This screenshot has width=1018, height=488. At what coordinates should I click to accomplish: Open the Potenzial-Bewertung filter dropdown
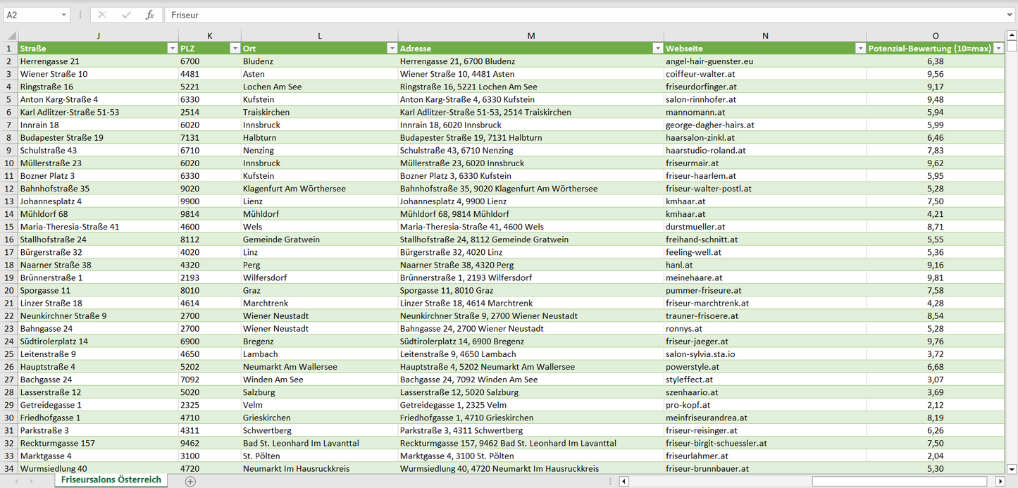pyautogui.click(x=998, y=49)
